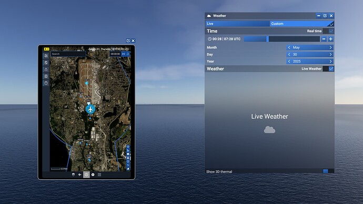
Task: Toggle the Live Weather switch
Action: click(328, 69)
